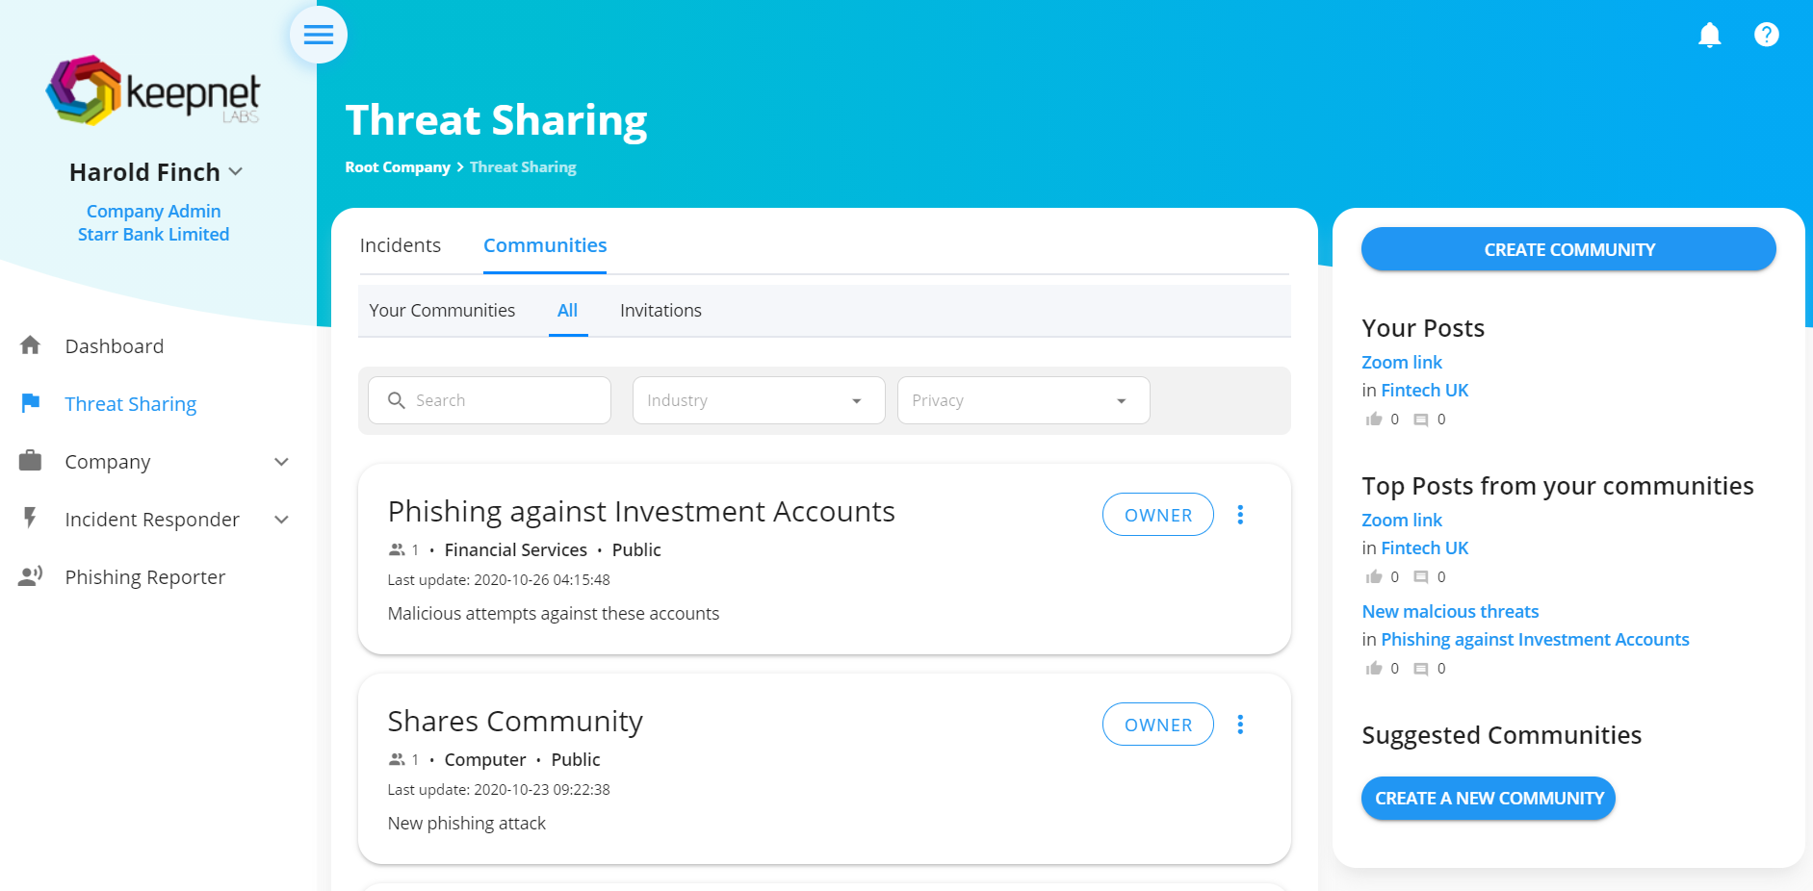Open the Harold Finch user menu
1813x891 pixels.
click(155, 172)
